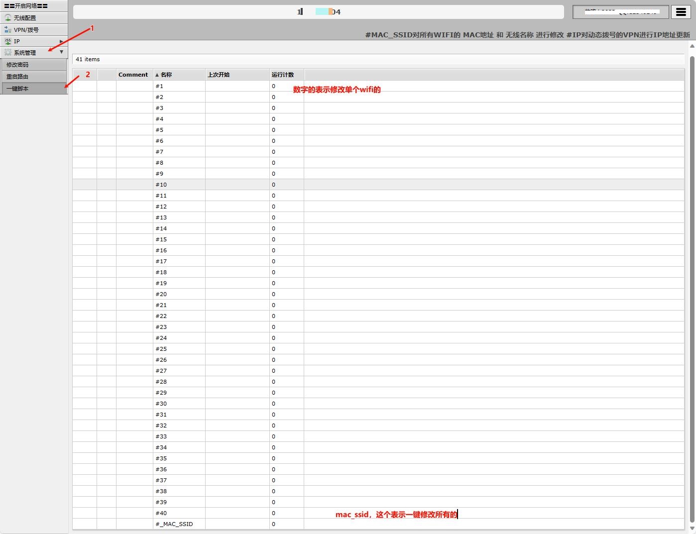Click the 上次开始 column header
696x534 pixels.
pos(219,75)
